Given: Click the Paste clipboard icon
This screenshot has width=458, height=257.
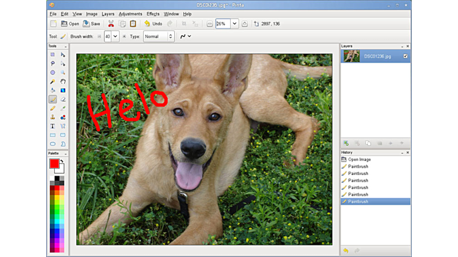Looking at the screenshot, I should point(133,24).
